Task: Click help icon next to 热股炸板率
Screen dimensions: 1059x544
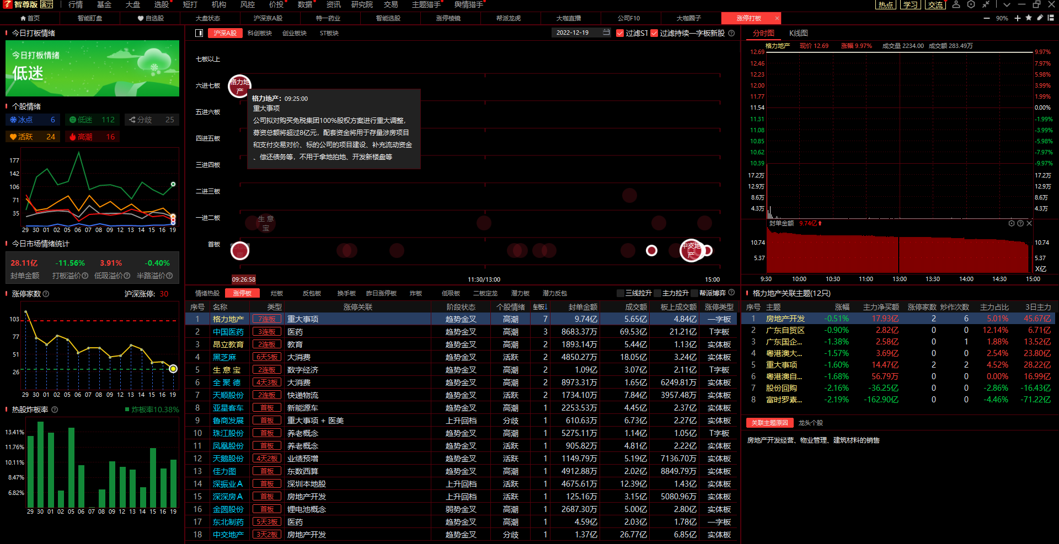Action: point(55,410)
